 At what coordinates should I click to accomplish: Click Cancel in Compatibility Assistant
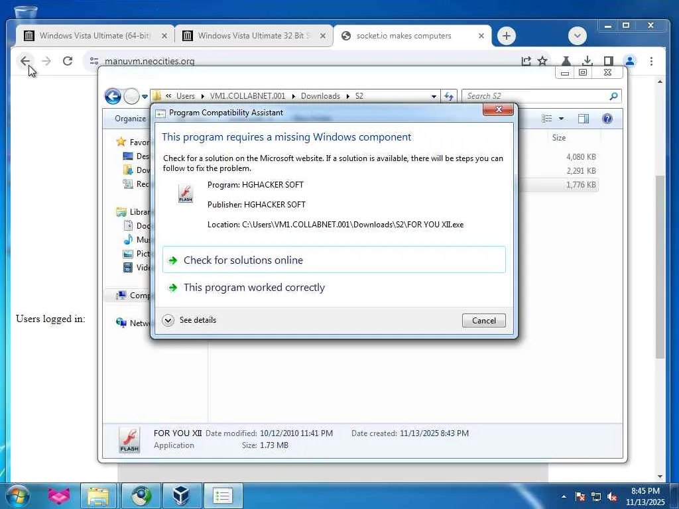tap(483, 320)
